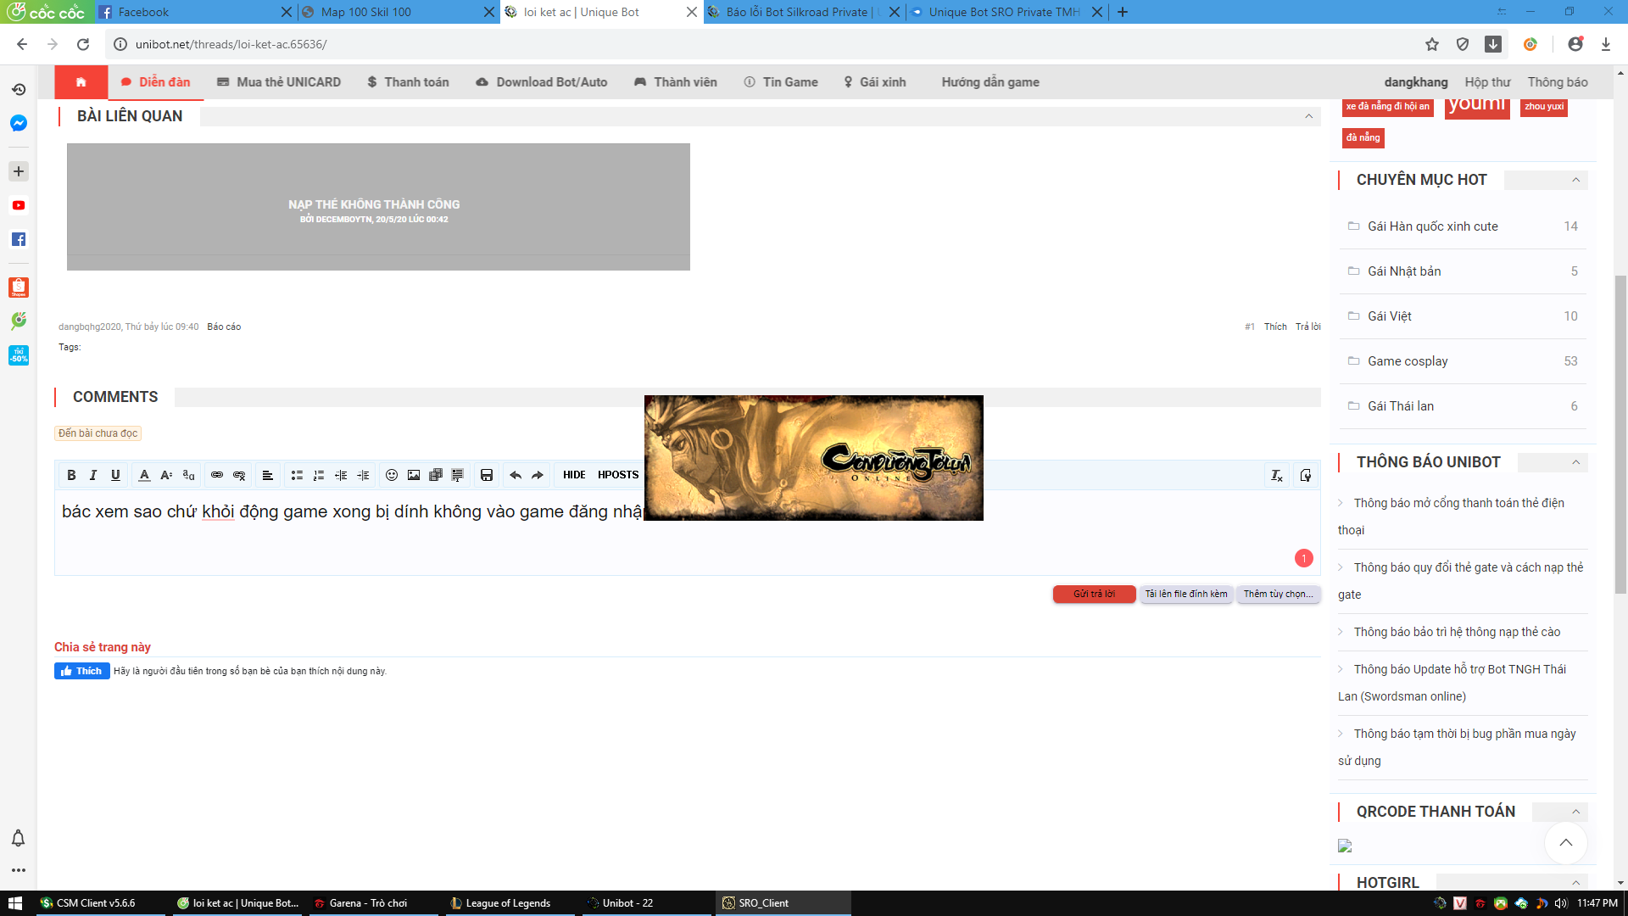Click the scroll-to-top arrow button
Image resolution: width=1628 pixels, height=916 pixels.
click(x=1565, y=843)
